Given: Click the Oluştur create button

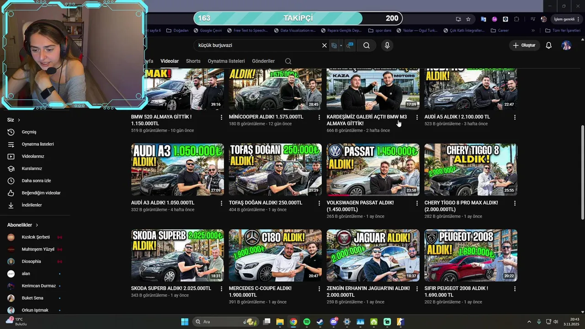Looking at the screenshot, I should click(x=524, y=46).
